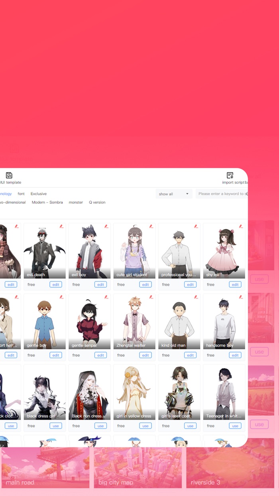Select the girl in yellow dress thumbnail
Viewport: 279px width, 496px height.
point(134,392)
